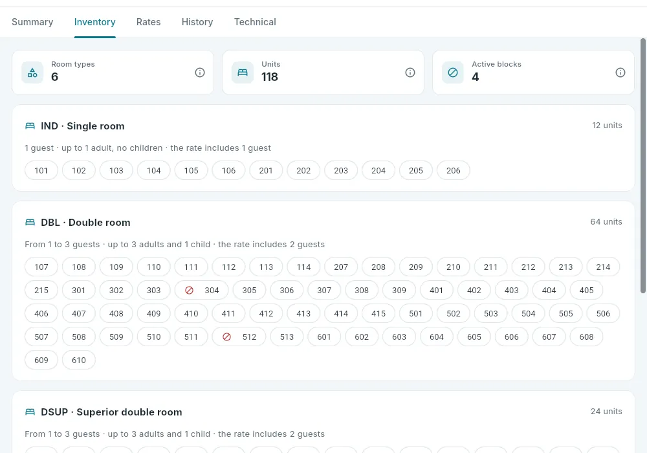Click the 'DBL · Double room' heading
This screenshot has height=453, width=647.
click(x=85, y=223)
